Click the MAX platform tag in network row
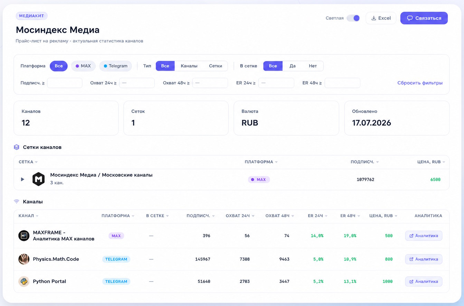 259,179
